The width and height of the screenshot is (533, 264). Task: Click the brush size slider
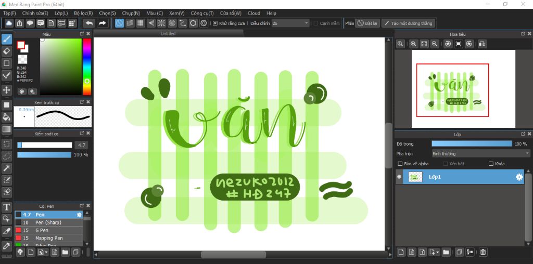45,145
